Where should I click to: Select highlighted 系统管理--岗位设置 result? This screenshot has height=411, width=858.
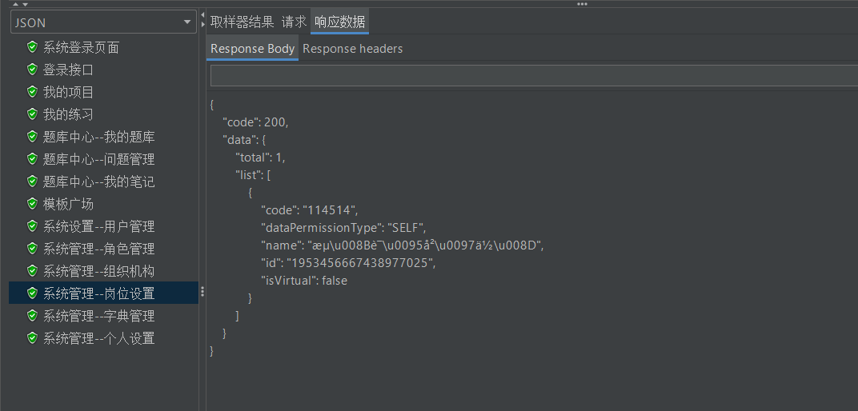point(103,293)
